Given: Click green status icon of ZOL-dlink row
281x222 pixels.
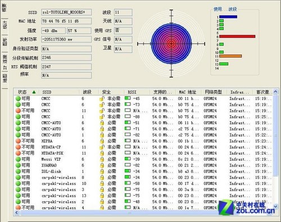Looking at the screenshot, I should [18, 171].
